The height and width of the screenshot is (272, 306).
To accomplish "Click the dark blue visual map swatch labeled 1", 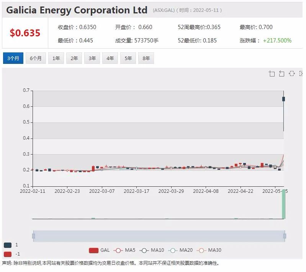I will pyautogui.click(x=8, y=245).
